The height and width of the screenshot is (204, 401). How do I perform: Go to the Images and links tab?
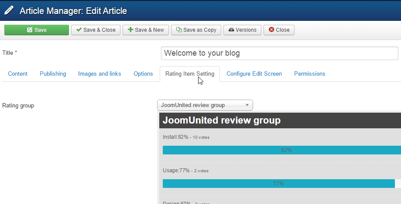pyautogui.click(x=99, y=74)
